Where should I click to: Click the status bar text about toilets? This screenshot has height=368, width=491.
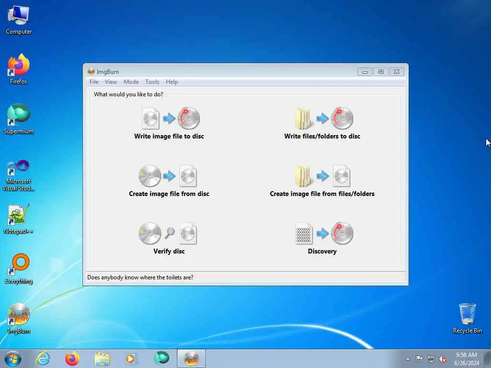pyautogui.click(x=140, y=277)
